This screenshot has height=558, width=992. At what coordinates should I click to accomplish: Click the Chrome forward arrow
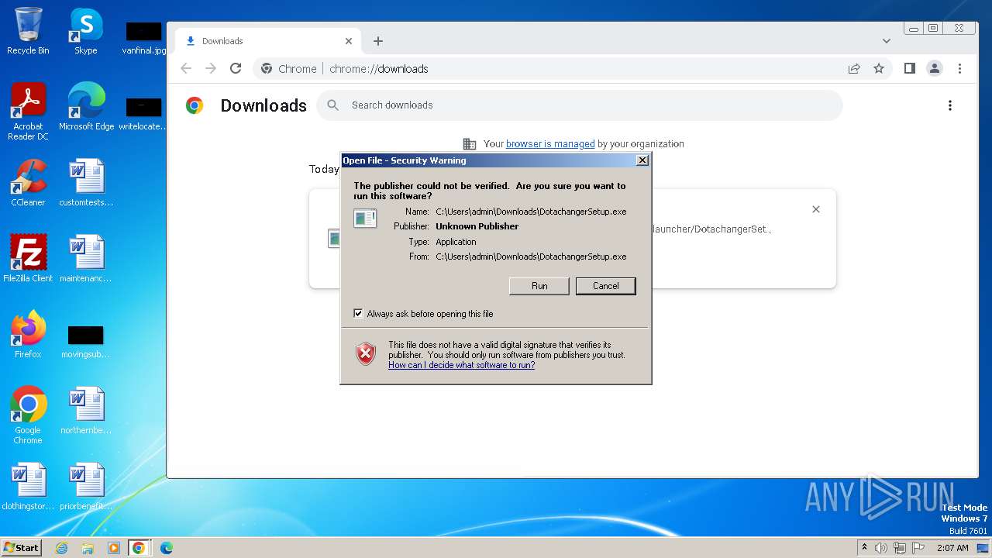[211, 68]
